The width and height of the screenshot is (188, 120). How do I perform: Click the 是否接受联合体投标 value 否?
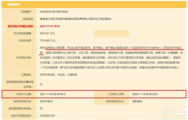41,108
